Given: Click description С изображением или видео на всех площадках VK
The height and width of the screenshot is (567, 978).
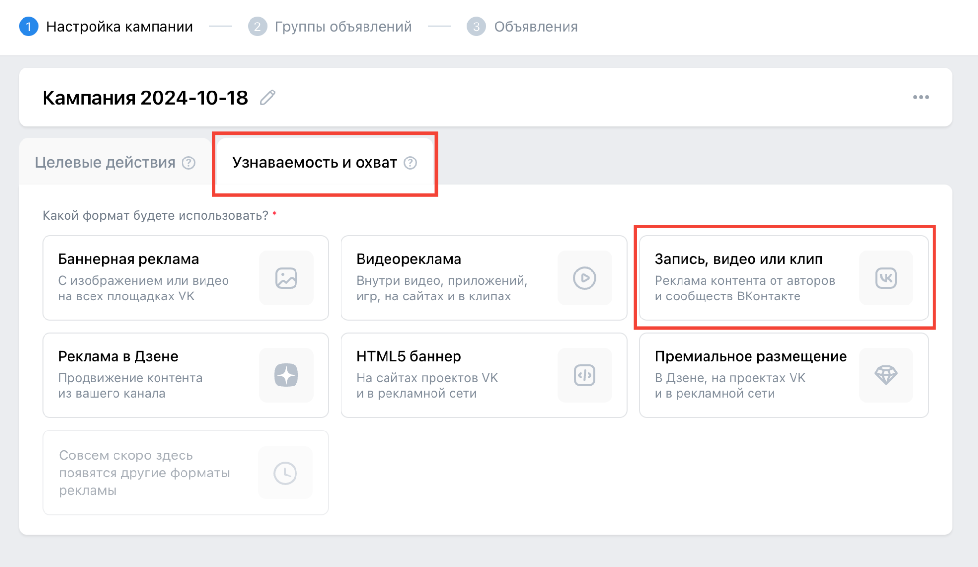Looking at the screenshot, I should coord(143,289).
